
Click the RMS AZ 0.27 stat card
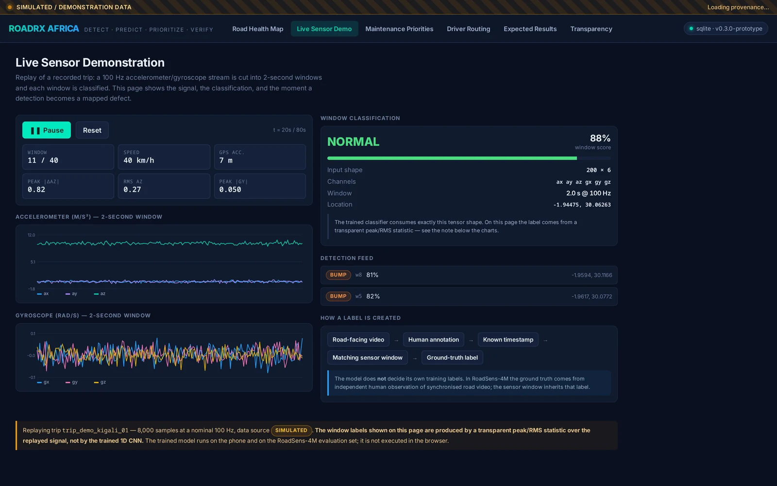pyautogui.click(x=164, y=186)
